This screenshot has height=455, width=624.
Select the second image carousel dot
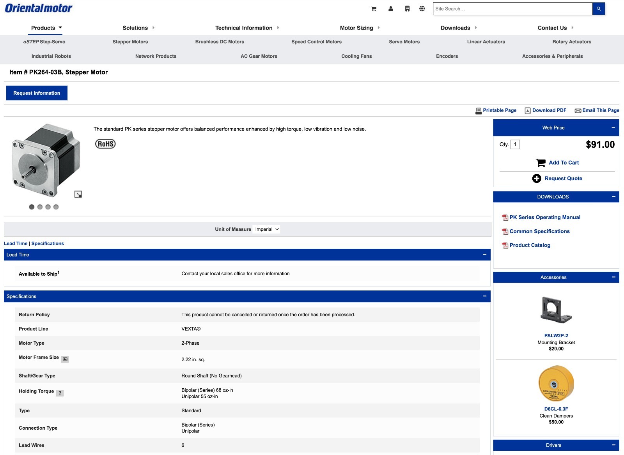(x=40, y=207)
